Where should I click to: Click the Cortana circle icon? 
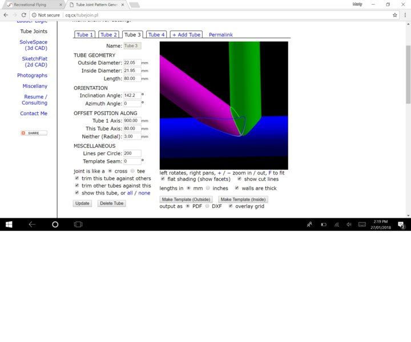click(x=55, y=225)
